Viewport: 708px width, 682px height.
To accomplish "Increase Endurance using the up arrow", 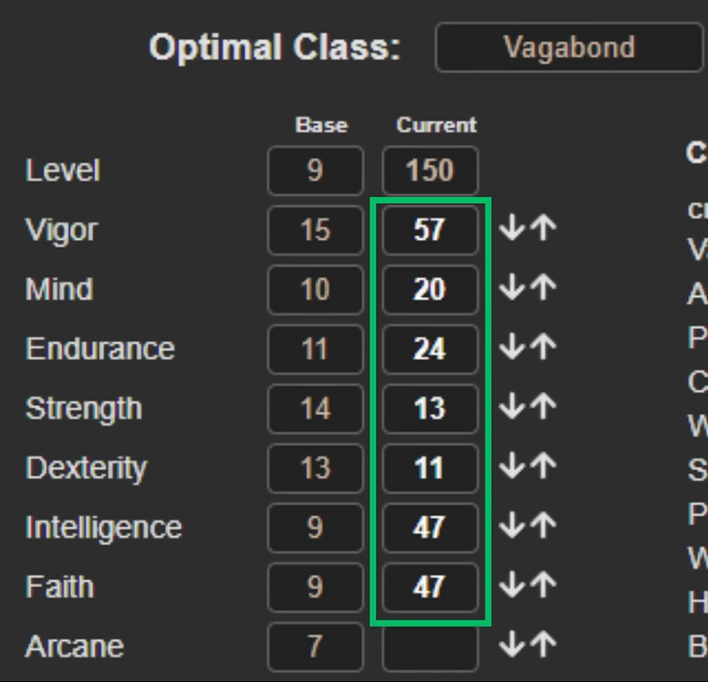I will [544, 349].
